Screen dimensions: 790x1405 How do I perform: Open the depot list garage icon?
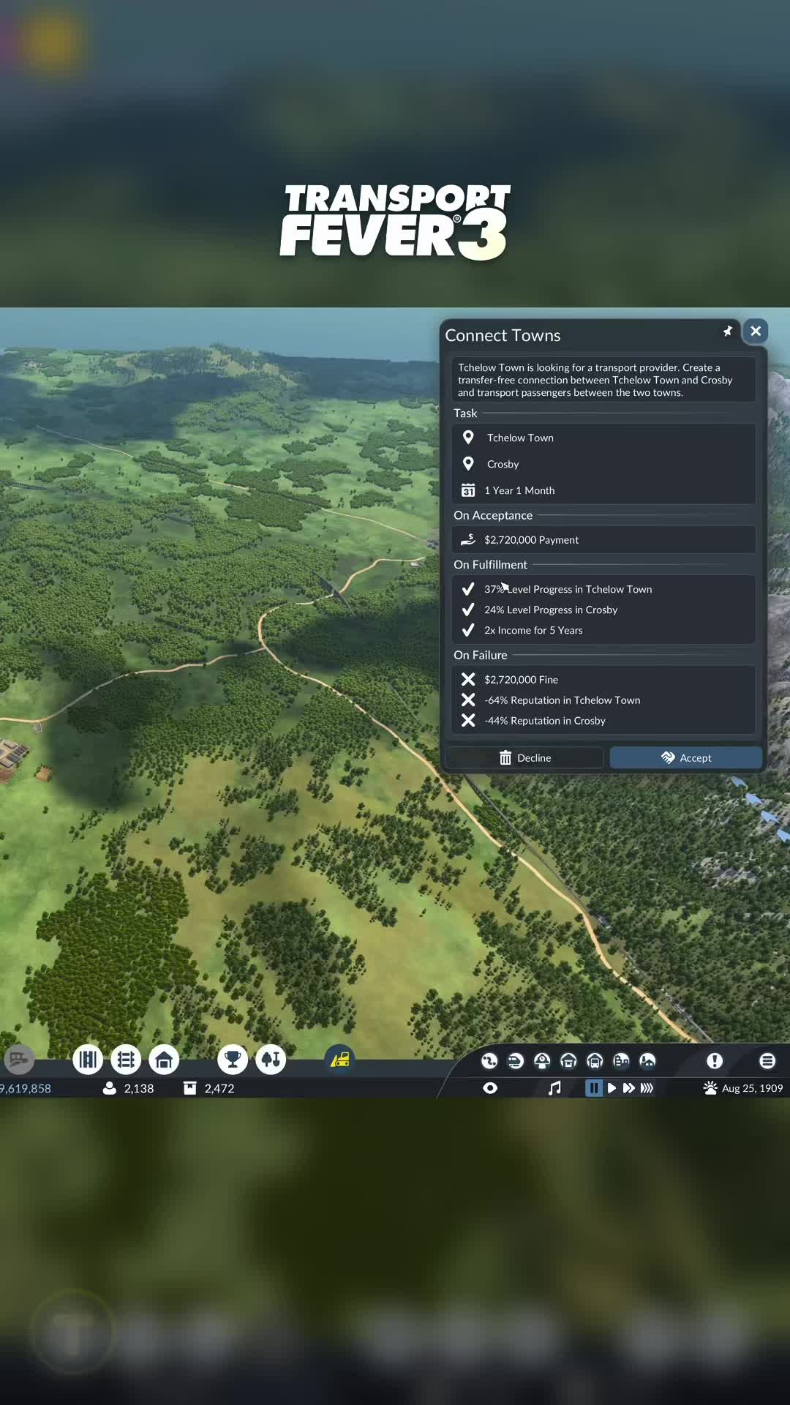(568, 1060)
